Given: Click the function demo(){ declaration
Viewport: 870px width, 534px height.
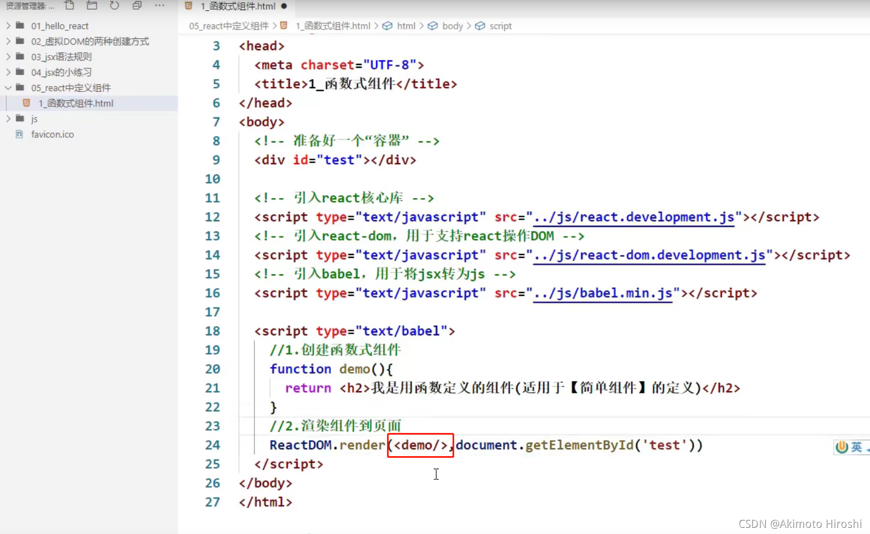Looking at the screenshot, I should click(331, 369).
